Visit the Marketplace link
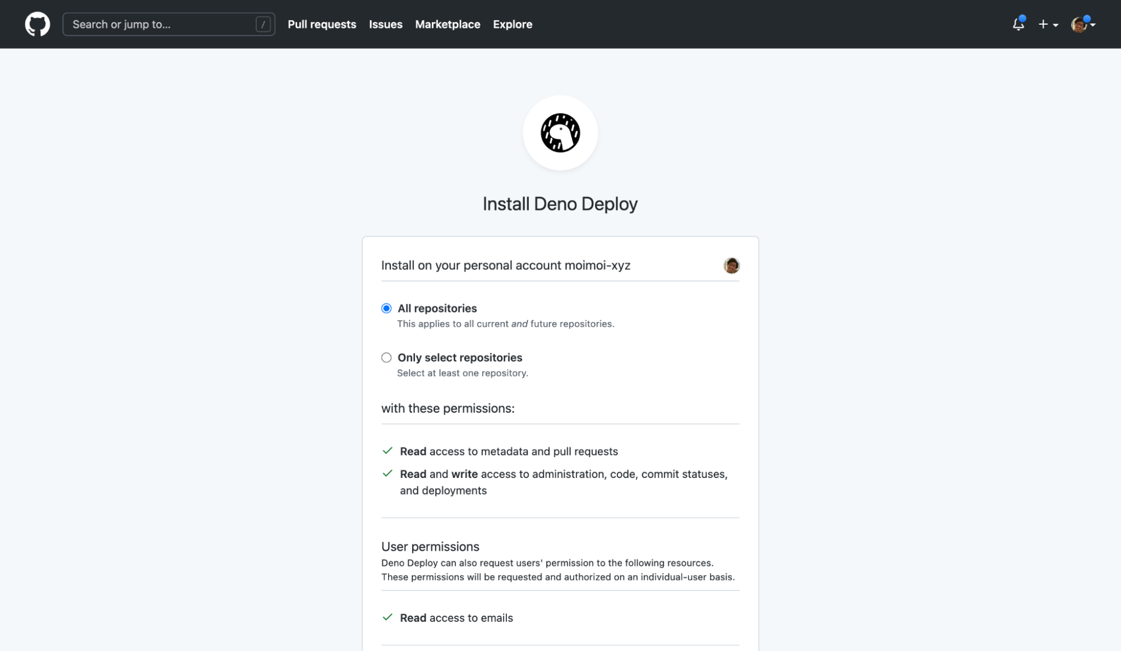Image resolution: width=1121 pixels, height=651 pixels. pyautogui.click(x=448, y=24)
